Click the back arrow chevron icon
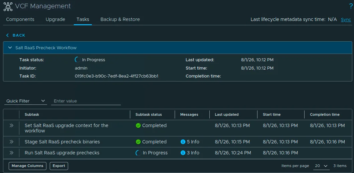The width and height of the screenshot is (354, 173). [x=7, y=35]
